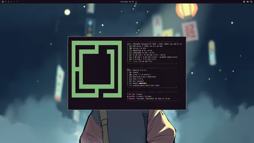
Task: Click the color dots palette row in terminal
Action: (x=143, y=83)
